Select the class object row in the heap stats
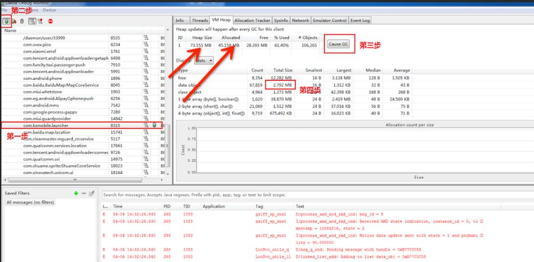The width and height of the screenshot is (534, 262). [294, 92]
